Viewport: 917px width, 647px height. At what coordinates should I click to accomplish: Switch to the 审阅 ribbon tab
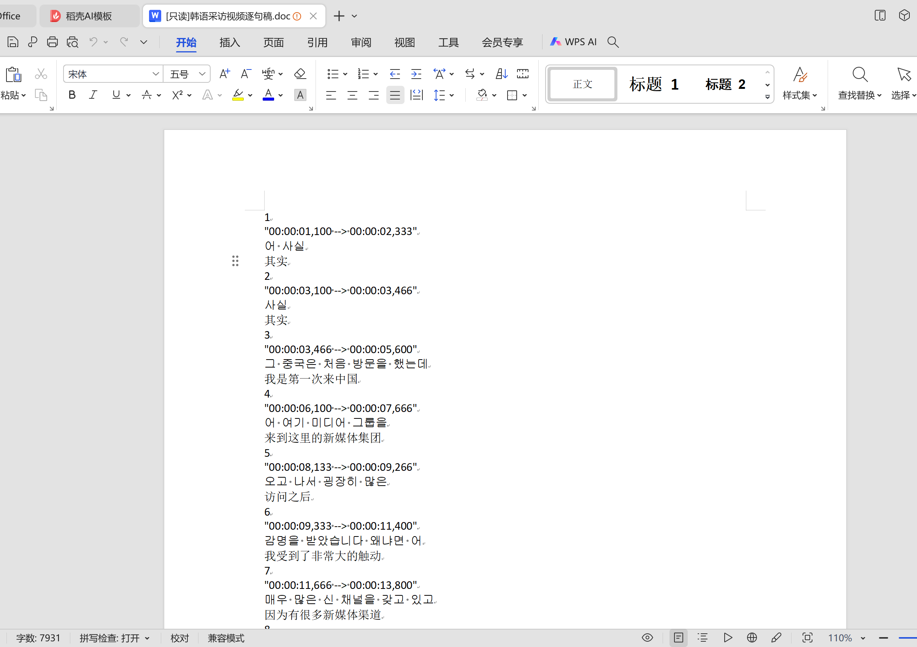pyautogui.click(x=361, y=42)
